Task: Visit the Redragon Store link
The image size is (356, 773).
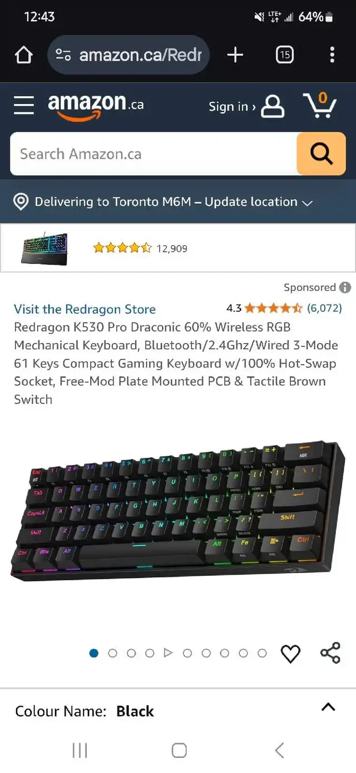Action: point(85,309)
